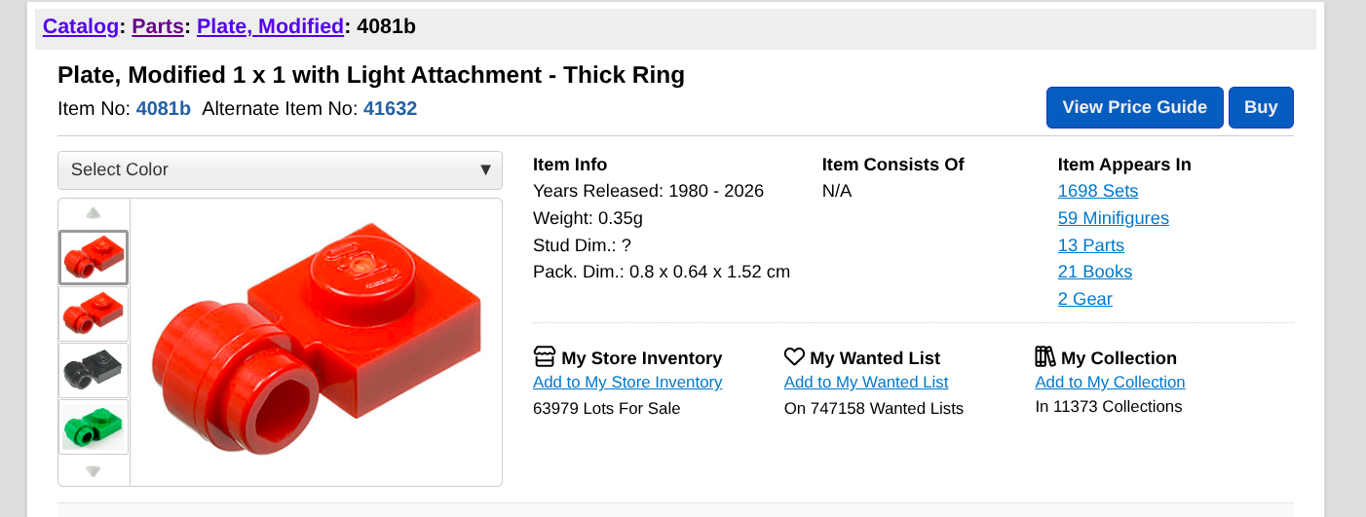Click the books icon beside My Collection
Image resolution: width=1366 pixels, height=517 pixels.
(1045, 357)
